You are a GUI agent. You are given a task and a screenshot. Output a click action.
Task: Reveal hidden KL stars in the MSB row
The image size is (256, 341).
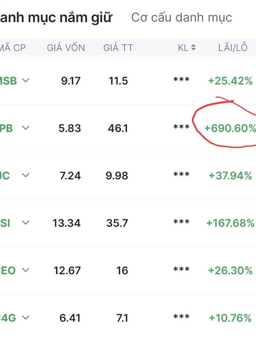coord(181,81)
